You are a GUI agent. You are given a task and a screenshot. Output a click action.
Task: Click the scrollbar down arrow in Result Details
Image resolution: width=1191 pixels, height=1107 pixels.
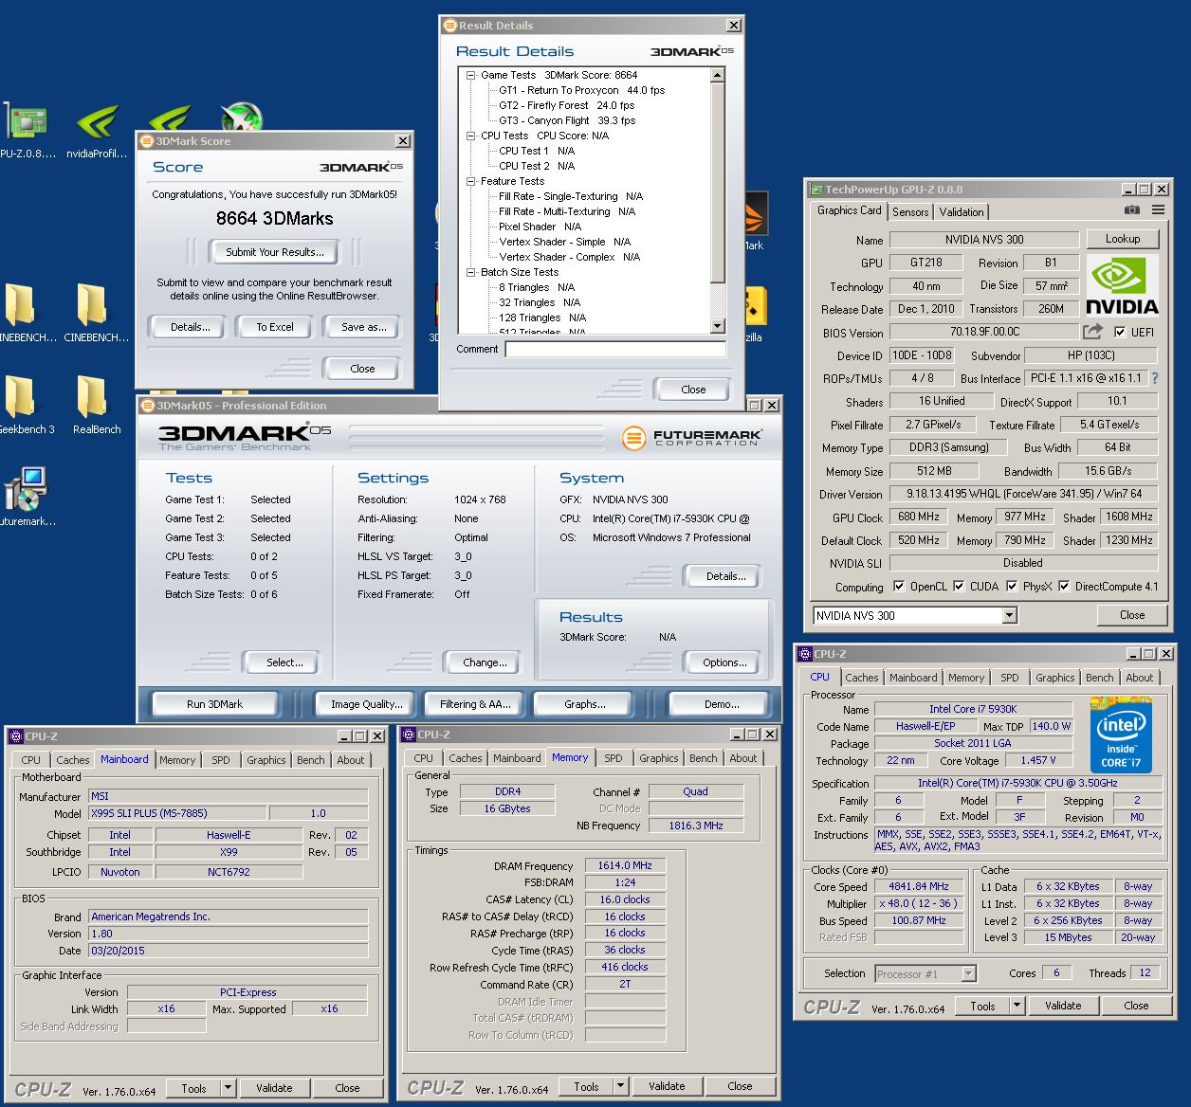717,326
